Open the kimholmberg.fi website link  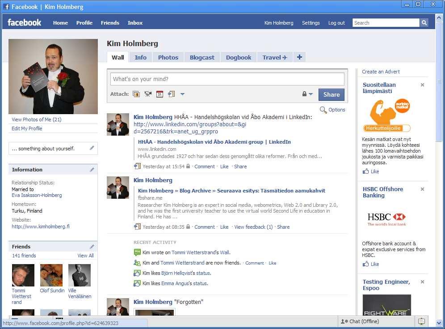click(x=41, y=226)
